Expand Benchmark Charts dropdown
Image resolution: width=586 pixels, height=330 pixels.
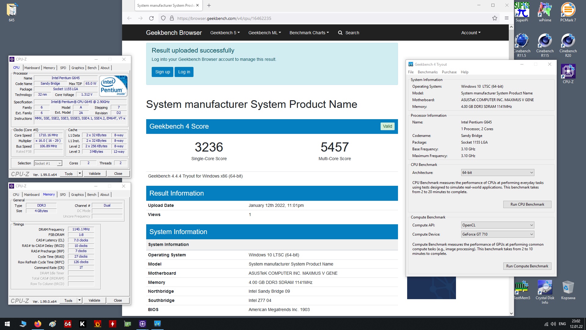pyautogui.click(x=309, y=33)
